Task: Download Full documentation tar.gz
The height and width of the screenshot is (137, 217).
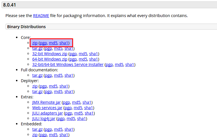Action: [37, 75]
